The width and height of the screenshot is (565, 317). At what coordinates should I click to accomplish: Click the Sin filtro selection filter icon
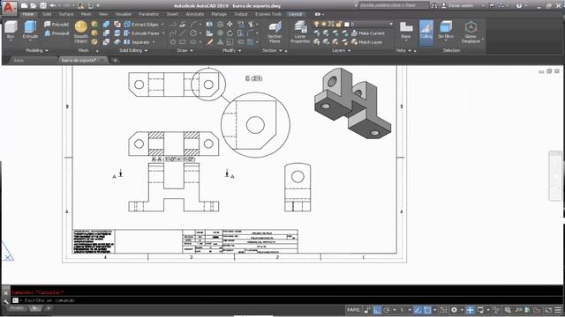coord(446,30)
